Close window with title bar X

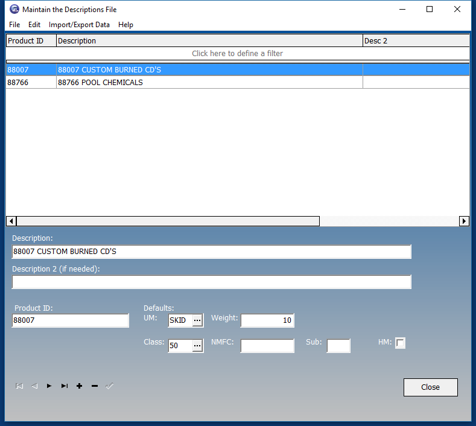click(x=457, y=10)
